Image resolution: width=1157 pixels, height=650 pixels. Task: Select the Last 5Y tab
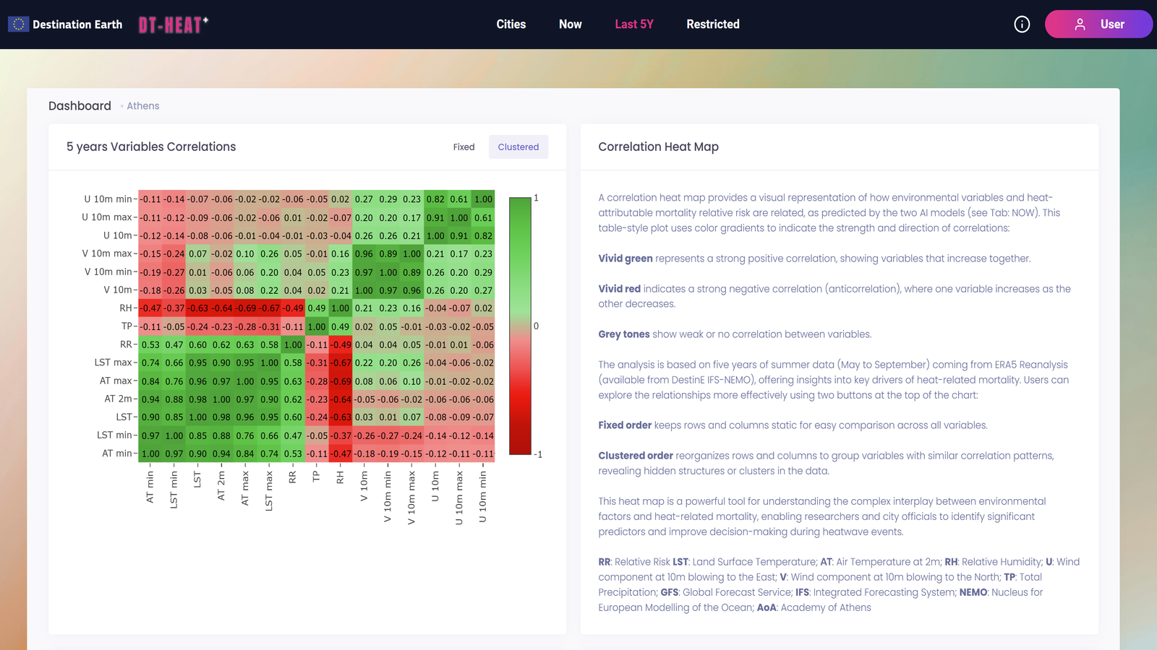pos(633,25)
